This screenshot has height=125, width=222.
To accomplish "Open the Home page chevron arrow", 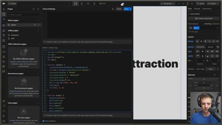I will (39, 25).
